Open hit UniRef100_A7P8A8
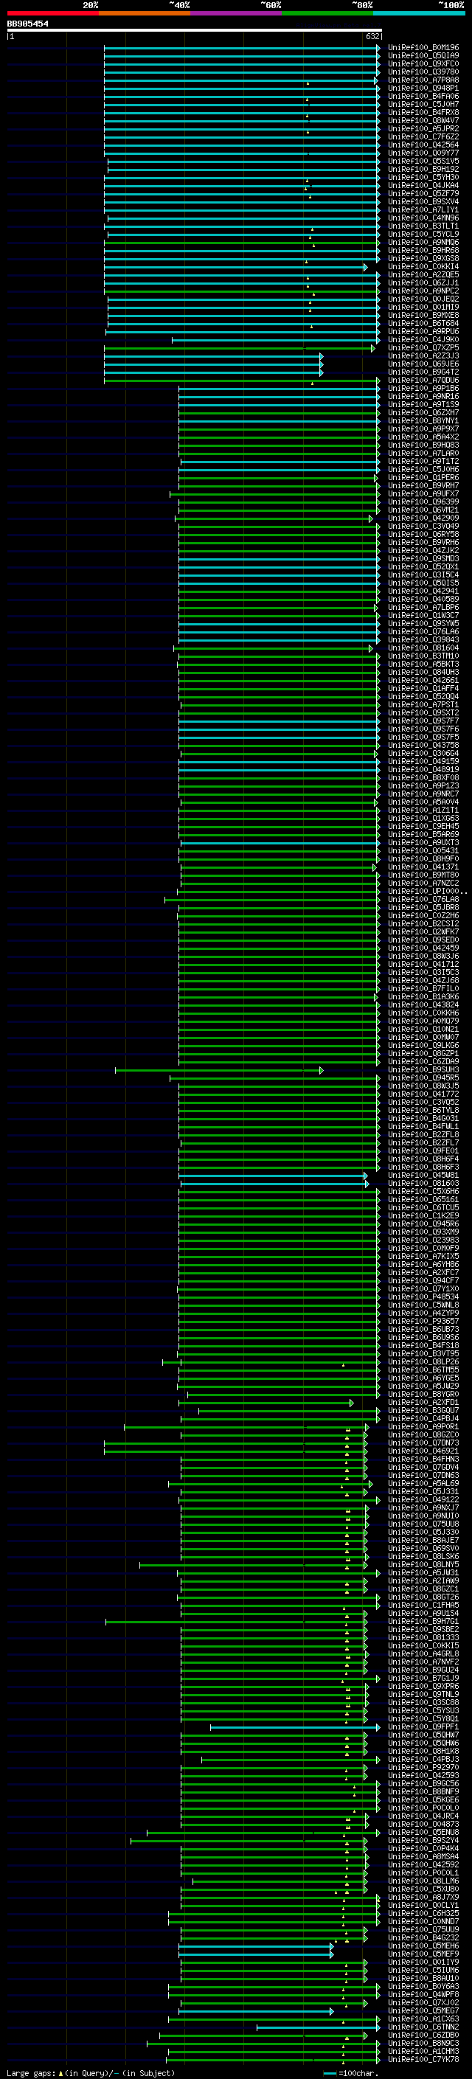The width and height of the screenshot is (472, 2079). (423, 80)
